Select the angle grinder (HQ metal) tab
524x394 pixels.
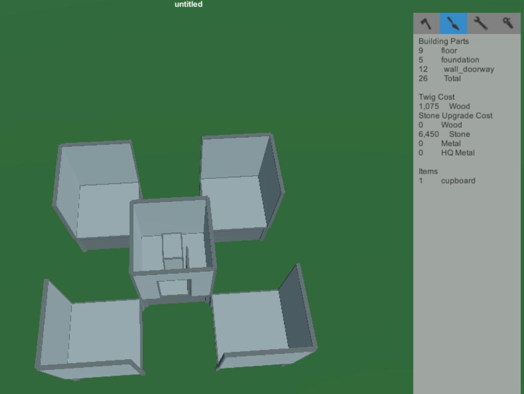(x=507, y=23)
